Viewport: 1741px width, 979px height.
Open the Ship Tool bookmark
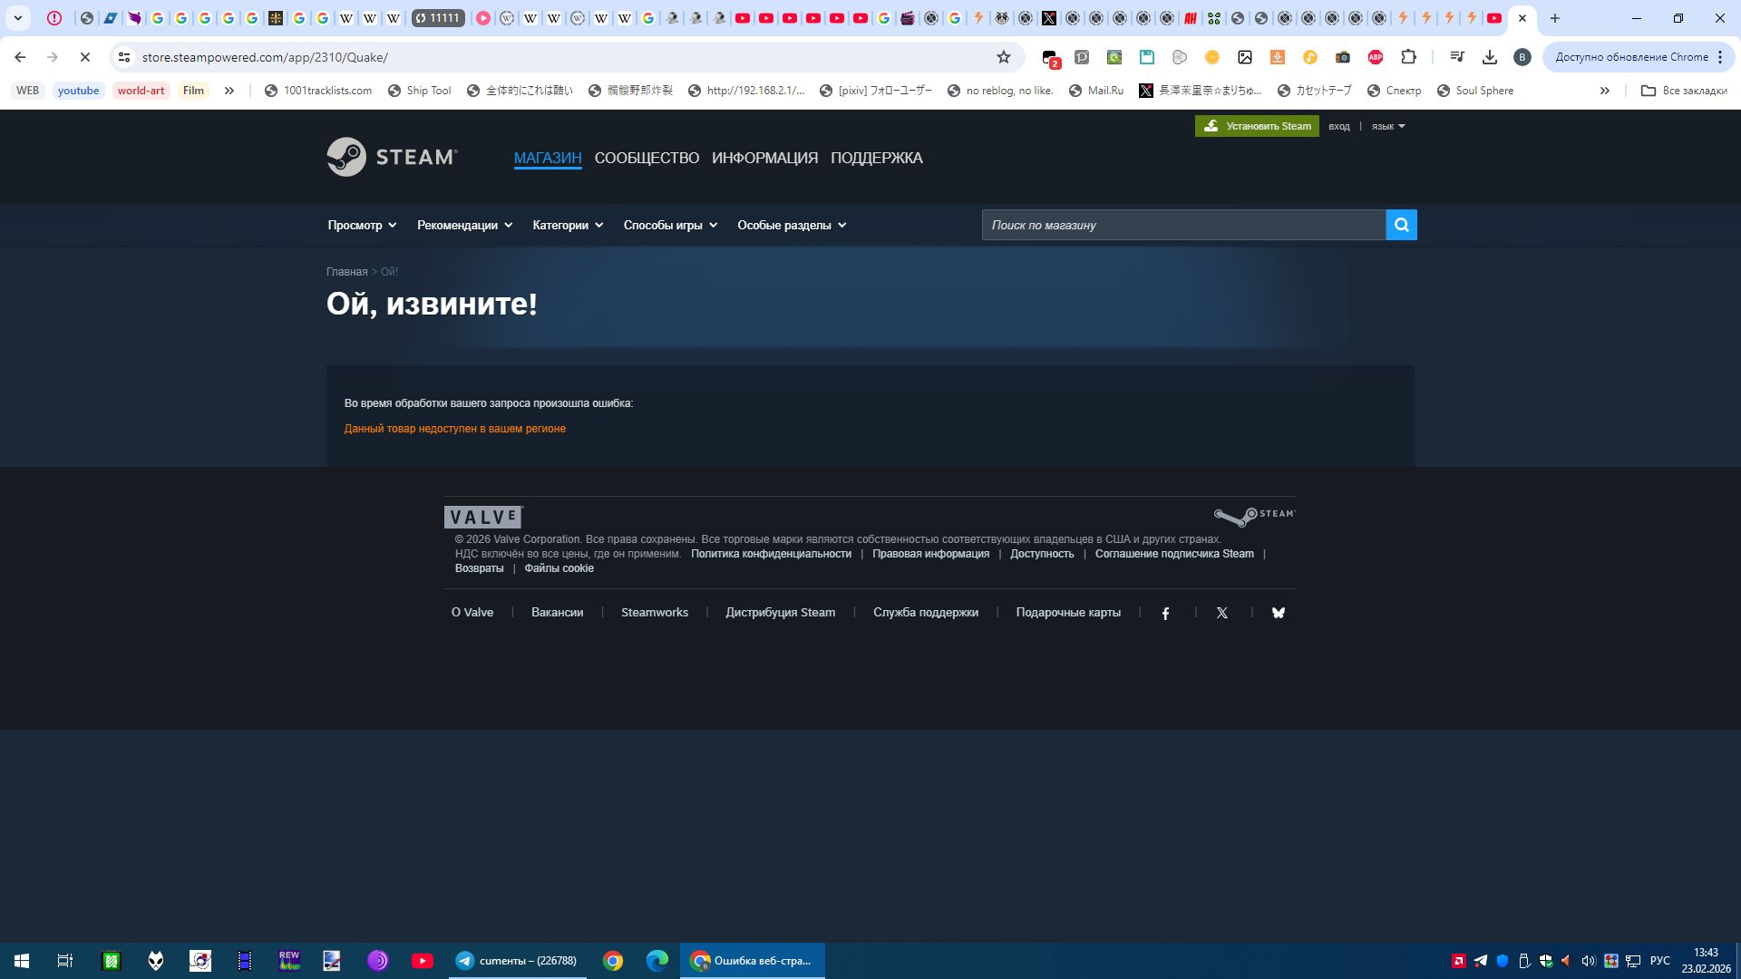[x=419, y=91]
